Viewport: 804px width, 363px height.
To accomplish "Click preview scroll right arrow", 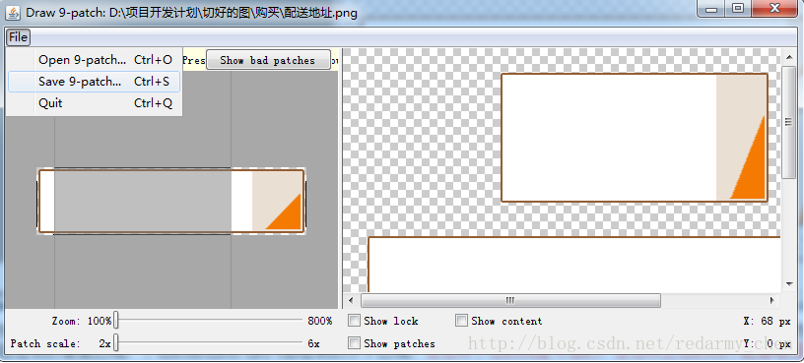I will coord(772,301).
